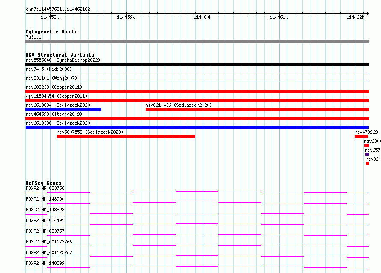The image size is (381, 273).
Task: Click the 114458k ruler position label
Action: (50, 17)
